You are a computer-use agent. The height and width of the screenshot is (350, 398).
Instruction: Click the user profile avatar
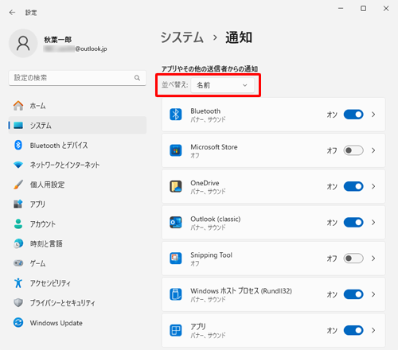coord(23,43)
